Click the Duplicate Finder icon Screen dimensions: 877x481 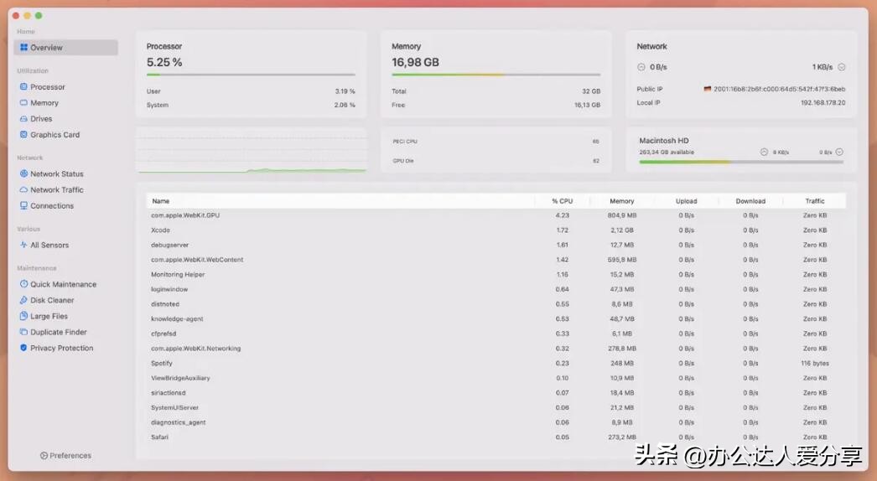point(23,332)
